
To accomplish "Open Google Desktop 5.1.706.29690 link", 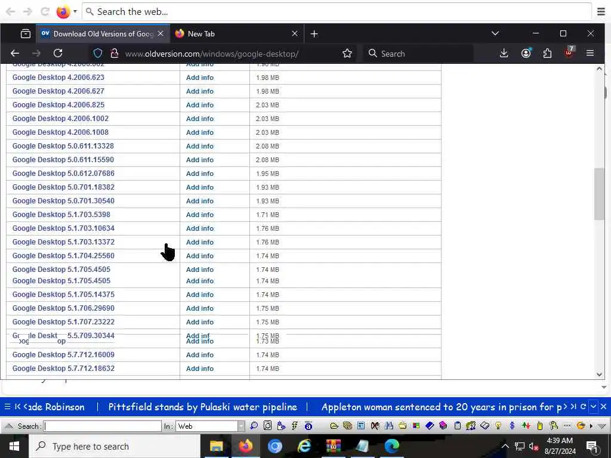I will click(x=63, y=308).
